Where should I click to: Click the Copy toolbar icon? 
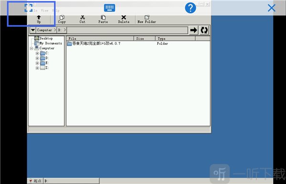pos(62,18)
